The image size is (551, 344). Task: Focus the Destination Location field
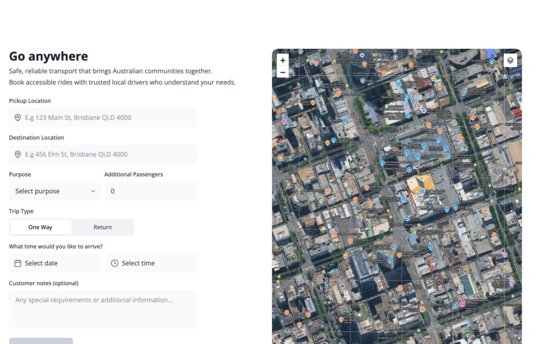point(103,154)
